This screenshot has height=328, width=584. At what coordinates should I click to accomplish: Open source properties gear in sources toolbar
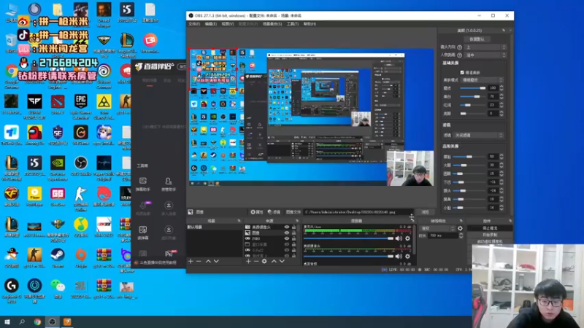tap(264, 262)
